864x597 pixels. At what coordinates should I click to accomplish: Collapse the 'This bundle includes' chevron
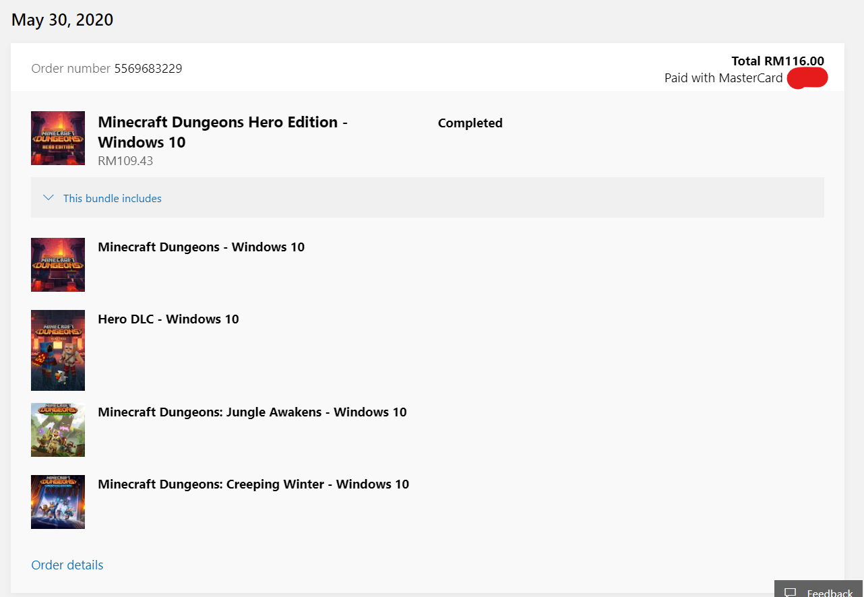coord(48,197)
